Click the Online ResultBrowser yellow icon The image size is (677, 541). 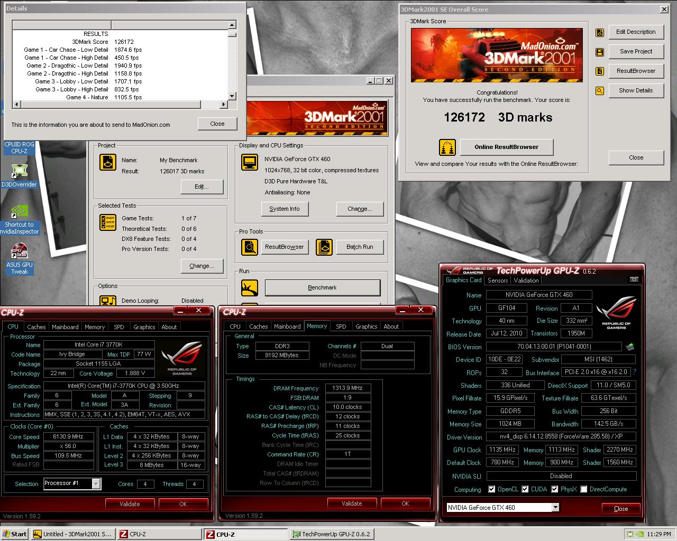click(x=447, y=147)
